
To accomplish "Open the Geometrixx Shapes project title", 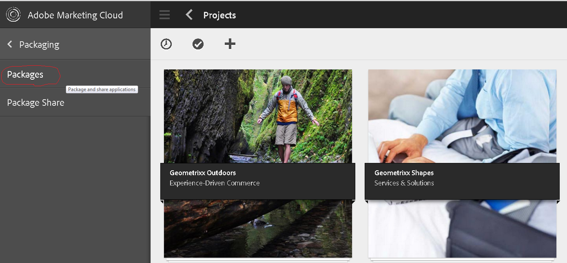I will pyautogui.click(x=404, y=173).
